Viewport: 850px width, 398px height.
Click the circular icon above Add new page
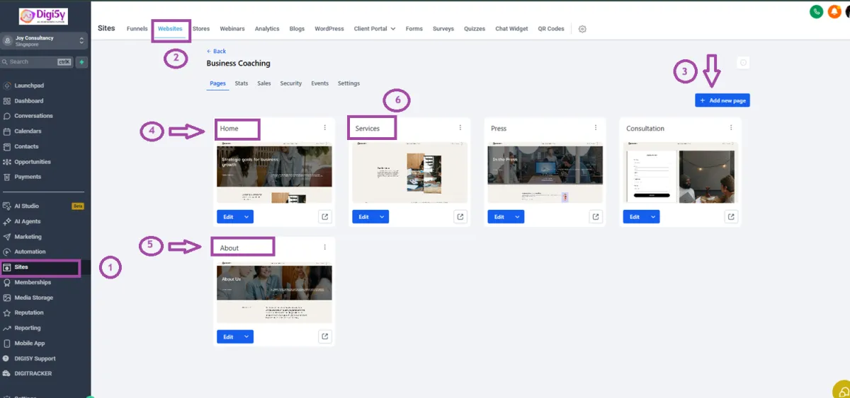click(743, 63)
